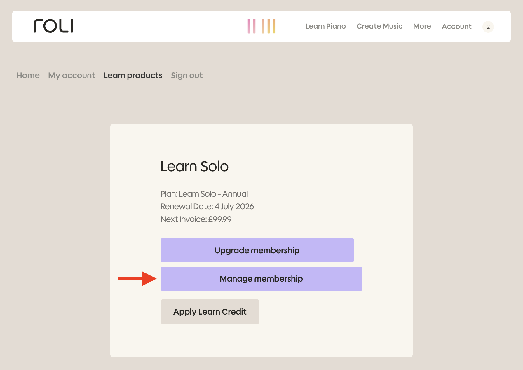Switch to My account tab

(x=72, y=76)
